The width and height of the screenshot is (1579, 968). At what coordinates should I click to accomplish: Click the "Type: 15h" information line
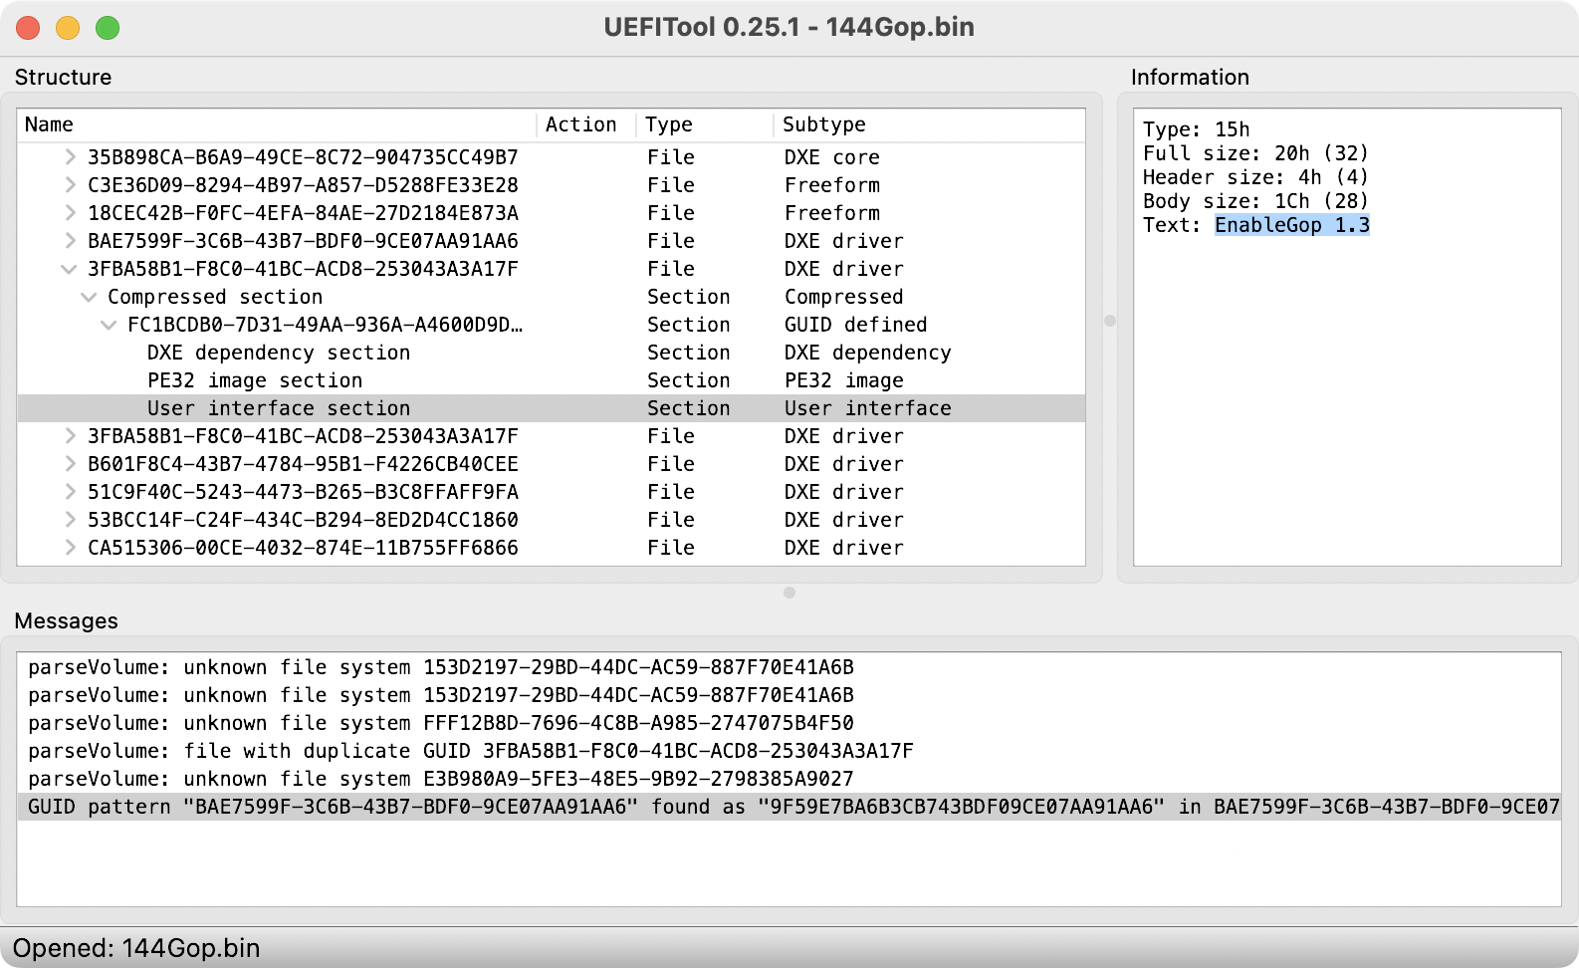[1197, 129]
